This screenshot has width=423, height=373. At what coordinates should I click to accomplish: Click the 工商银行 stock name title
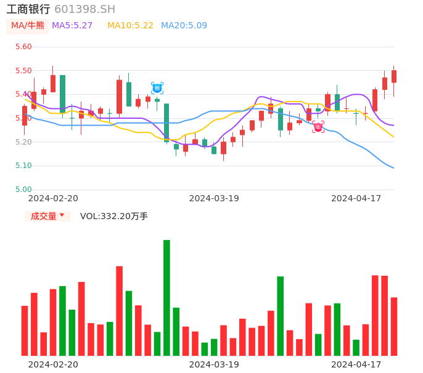28,9
